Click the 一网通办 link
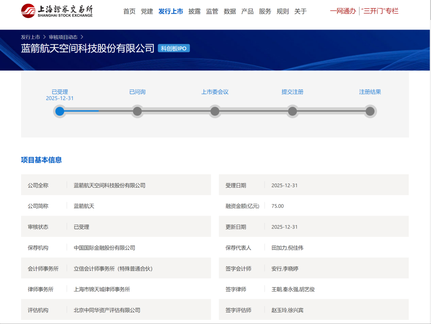This screenshot has width=431, height=324. coord(343,11)
